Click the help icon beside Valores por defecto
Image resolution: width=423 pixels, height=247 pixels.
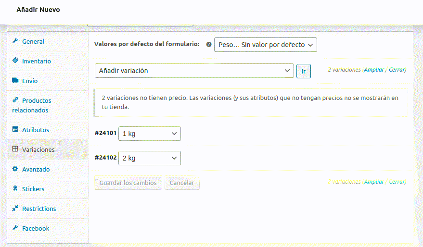[x=209, y=44]
